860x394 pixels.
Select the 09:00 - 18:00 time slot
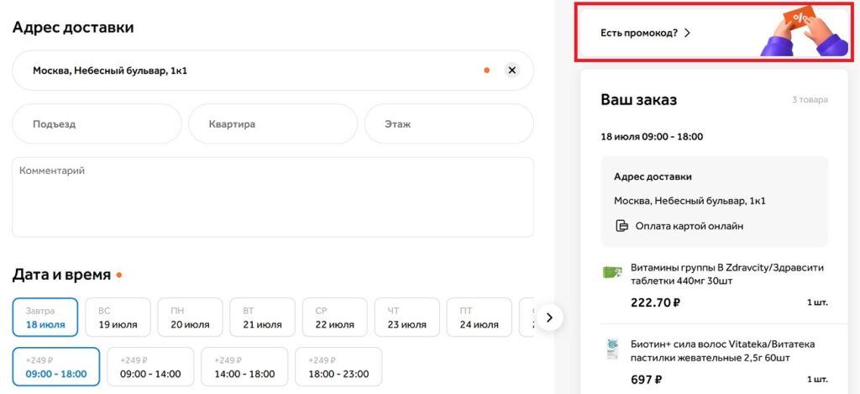56,366
